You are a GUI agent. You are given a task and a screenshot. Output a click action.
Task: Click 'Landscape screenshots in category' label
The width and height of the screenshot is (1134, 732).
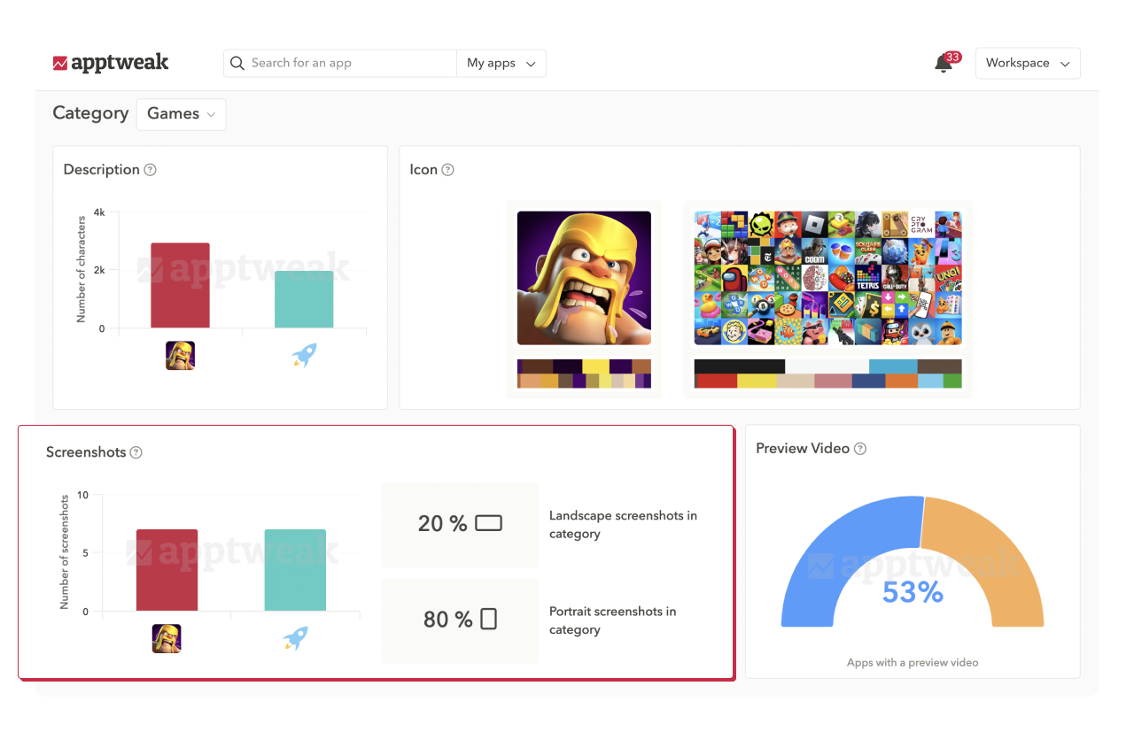pos(623,524)
